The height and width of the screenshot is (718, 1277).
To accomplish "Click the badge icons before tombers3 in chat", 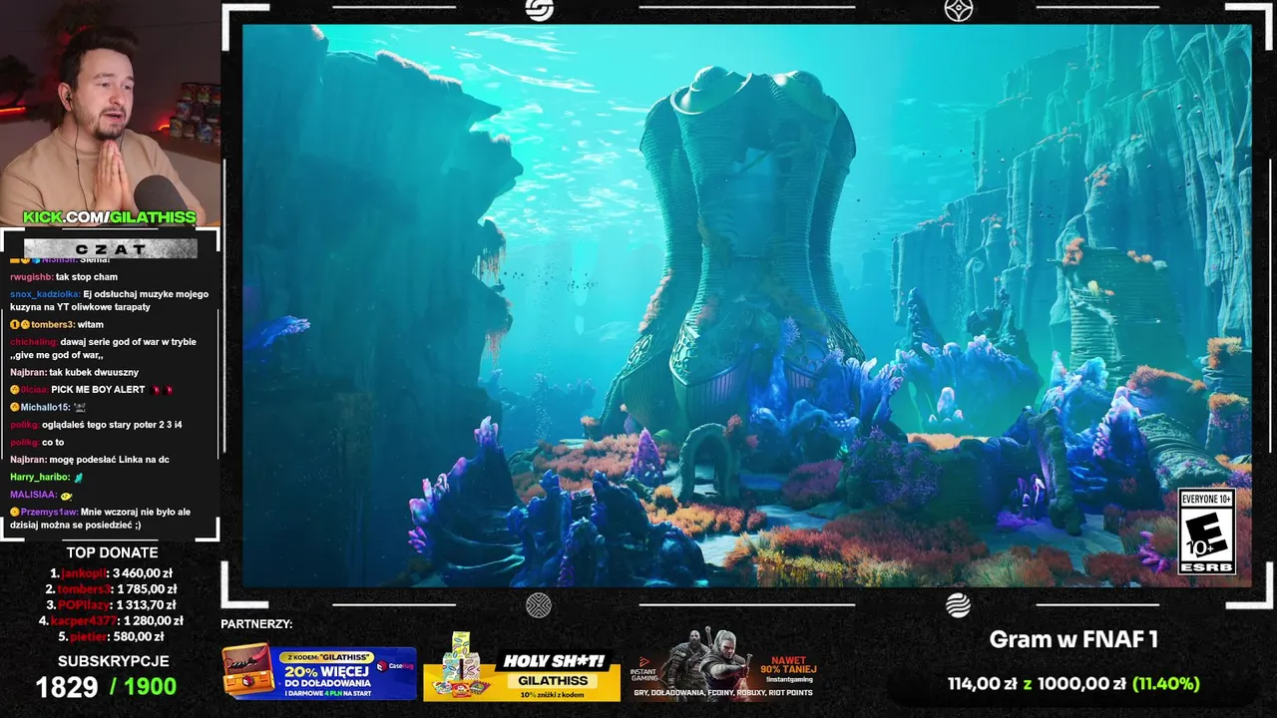I will (x=20, y=325).
